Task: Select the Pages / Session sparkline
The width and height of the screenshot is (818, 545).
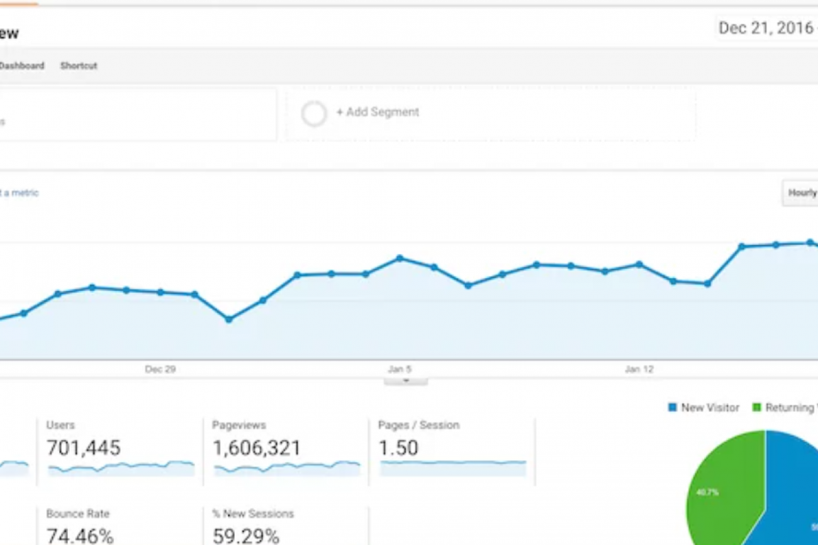Action: tap(453, 468)
